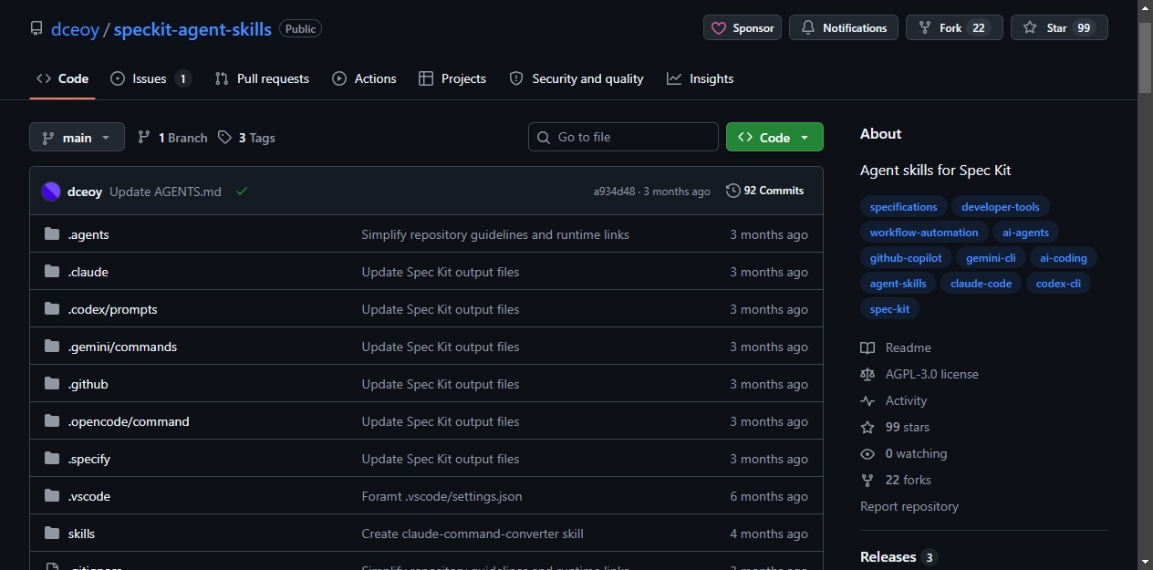
Task: Click the commits history clock icon
Action: click(x=732, y=191)
